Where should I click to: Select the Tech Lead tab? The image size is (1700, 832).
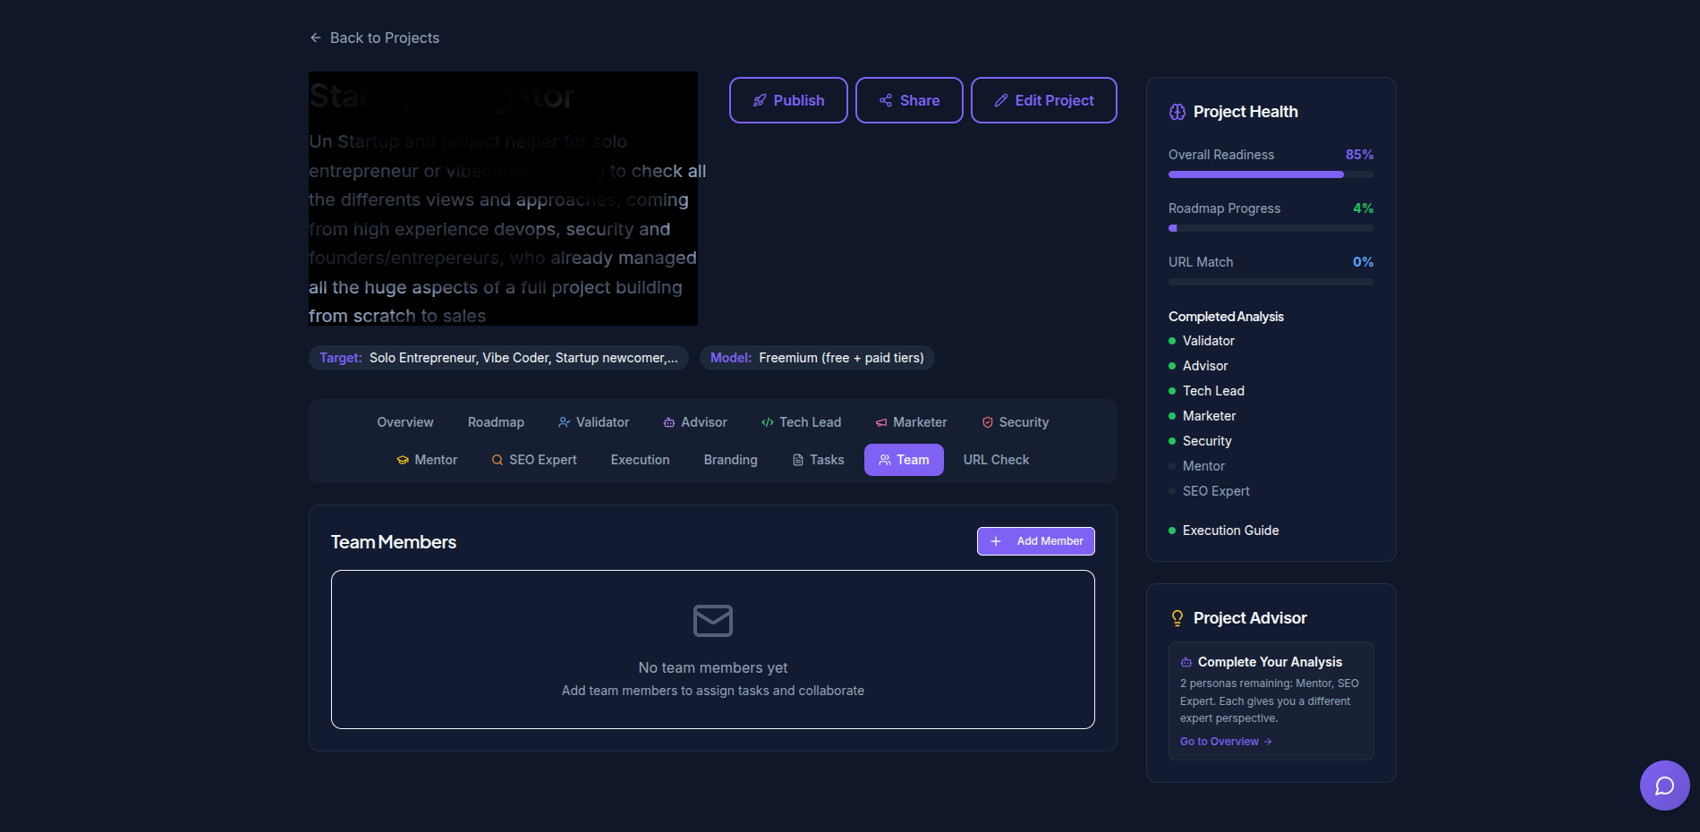801,422
